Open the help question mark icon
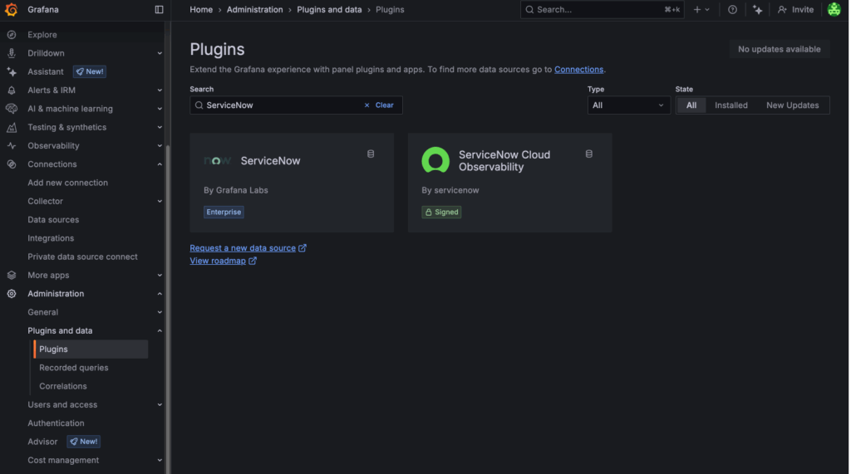 tap(732, 9)
